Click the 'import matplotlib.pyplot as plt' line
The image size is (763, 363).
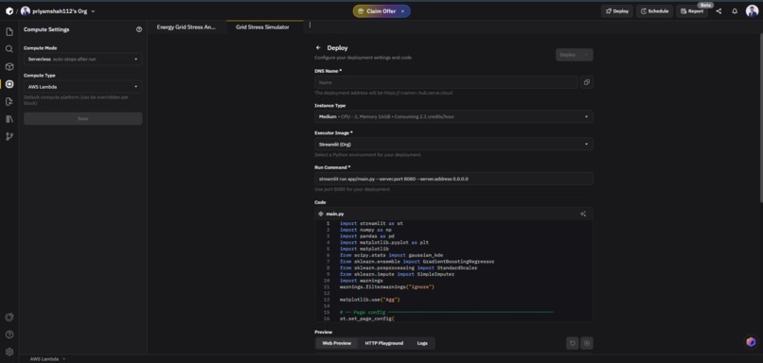384,243
